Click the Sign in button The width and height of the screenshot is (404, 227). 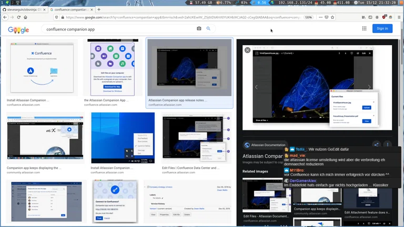tap(382, 28)
